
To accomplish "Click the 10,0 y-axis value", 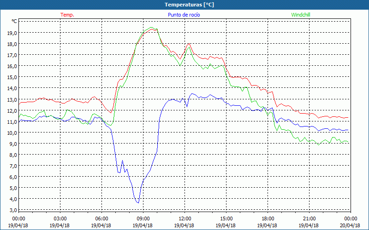I will point(12,132).
